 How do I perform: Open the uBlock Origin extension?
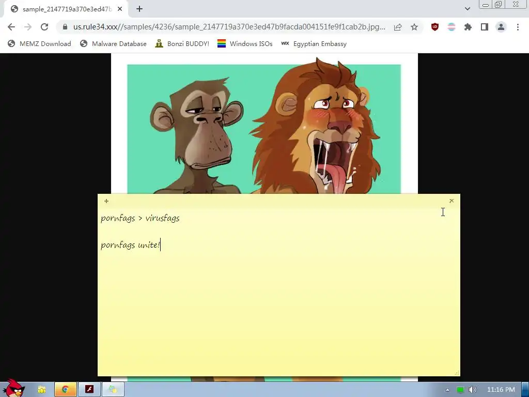(435, 27)
